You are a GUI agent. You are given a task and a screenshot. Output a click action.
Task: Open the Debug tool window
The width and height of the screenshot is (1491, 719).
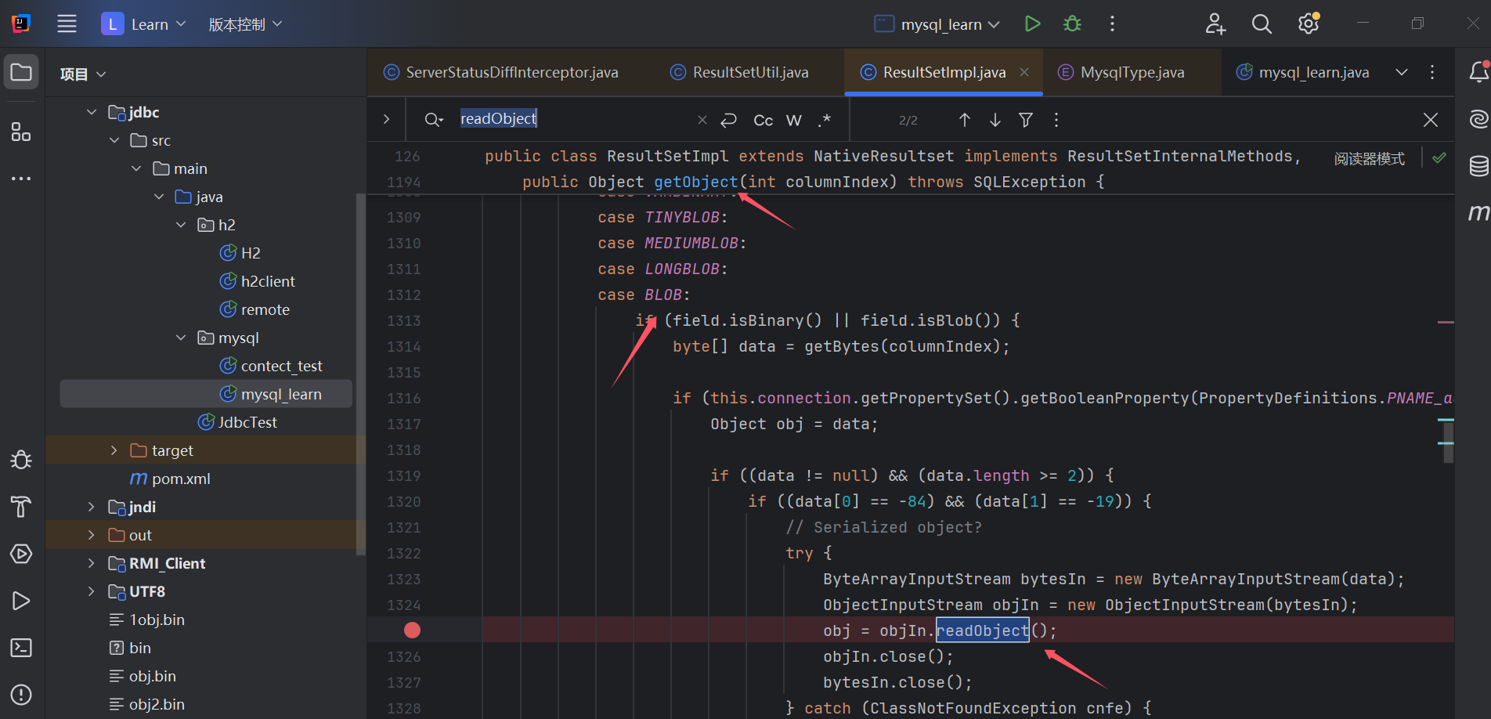21,460
